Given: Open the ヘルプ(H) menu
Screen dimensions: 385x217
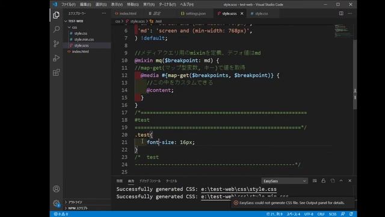Looking at the screenshot, I should pos(186,4).
